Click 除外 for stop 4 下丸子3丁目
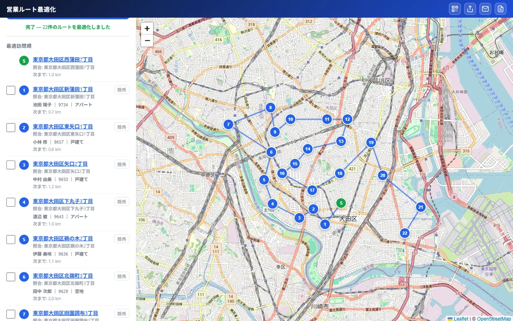Image resolution: width=513 pixels, height=321 pixels. point(122,202)
